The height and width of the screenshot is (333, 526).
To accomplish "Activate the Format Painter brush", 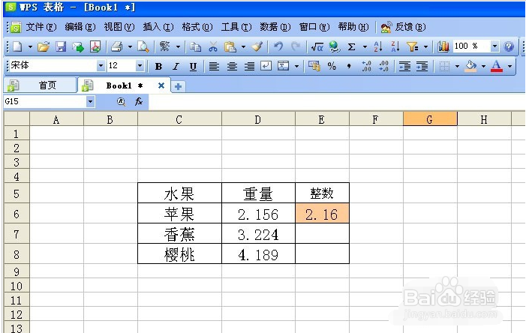I will 257,46.
